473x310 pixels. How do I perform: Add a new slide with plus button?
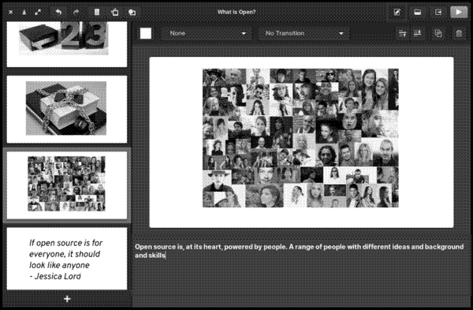click(x=67, y=299)
